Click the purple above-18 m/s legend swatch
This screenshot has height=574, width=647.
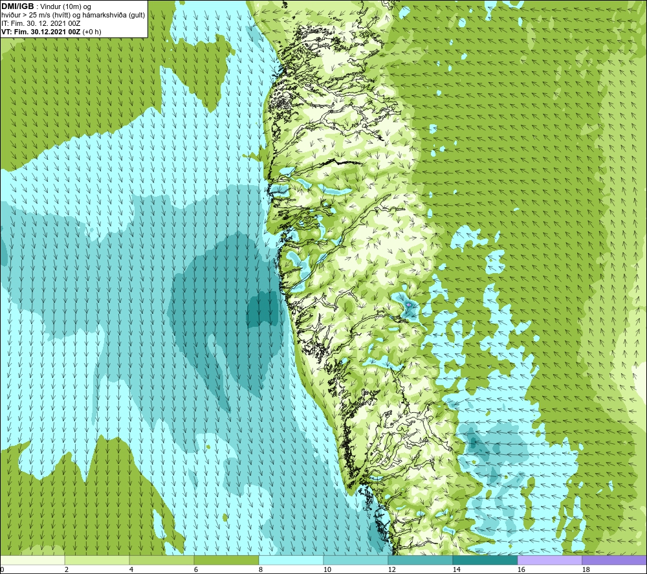point(615,560)
